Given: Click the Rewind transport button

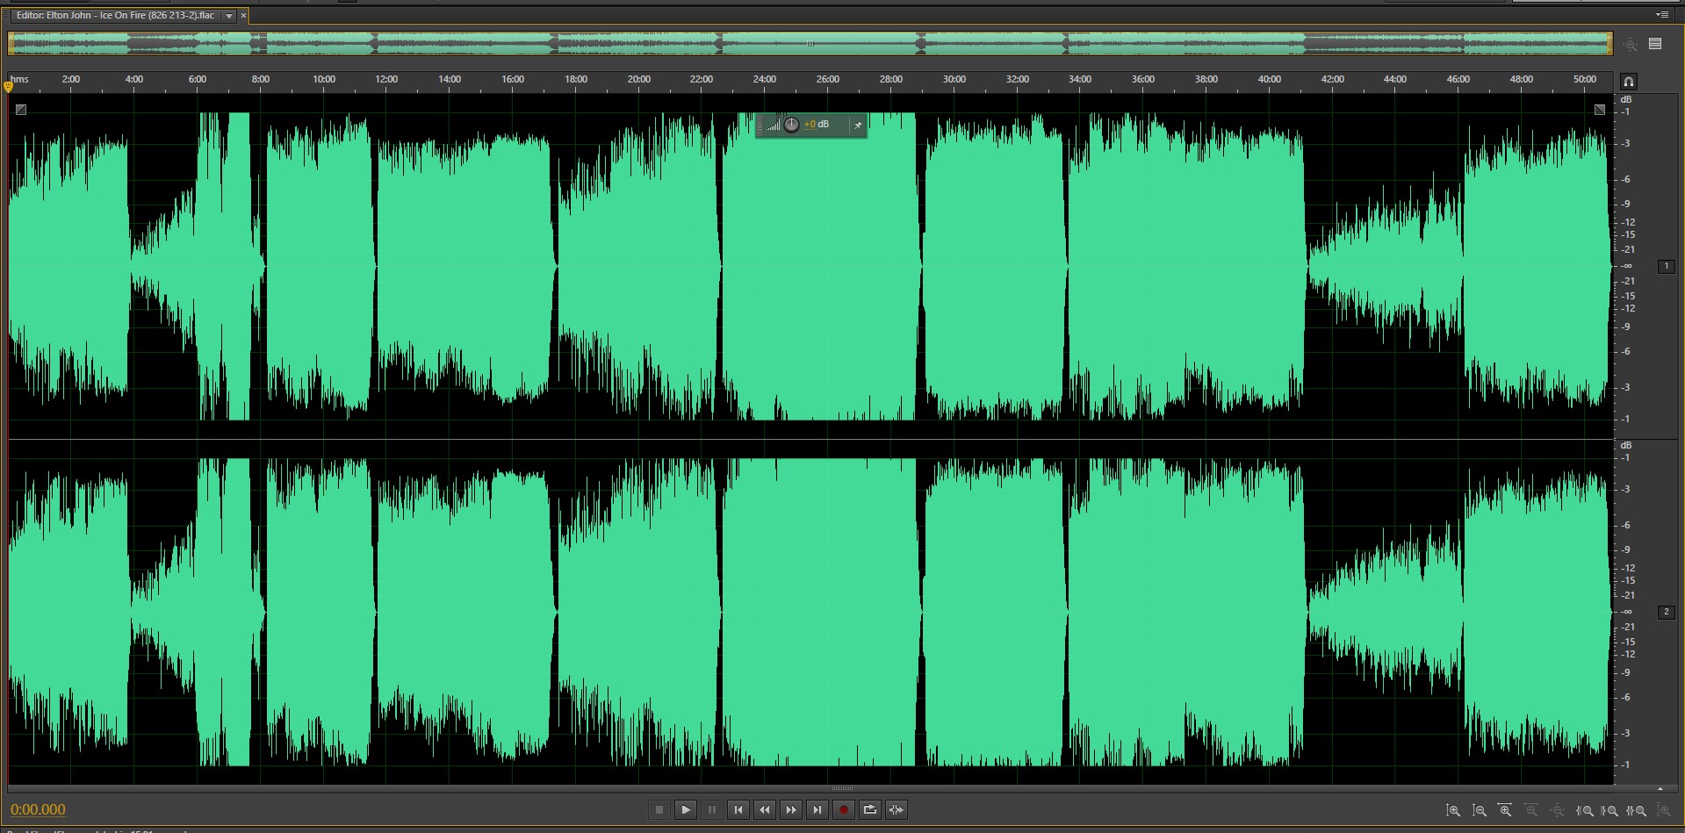Looking at the screenshot, I should pyautogui.click(x=765, y=810).
